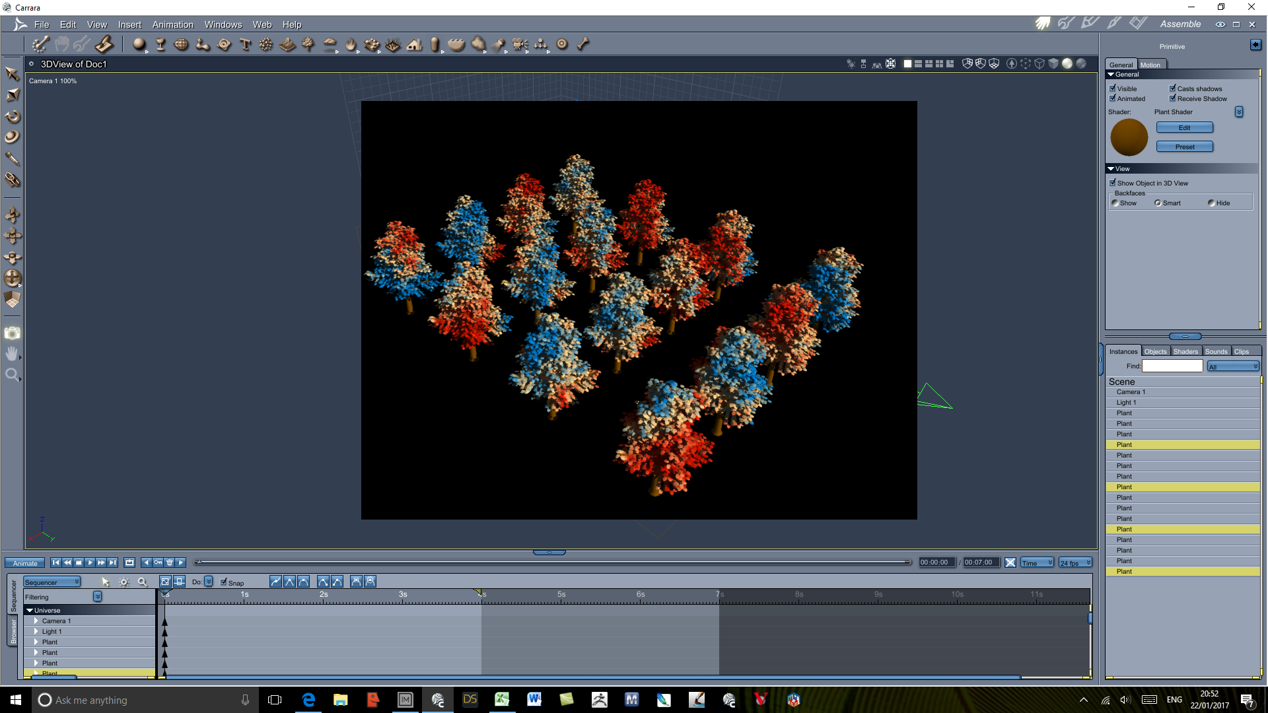Click the shader Preset button
The image size is (1268, 713).
point(1184,147)
